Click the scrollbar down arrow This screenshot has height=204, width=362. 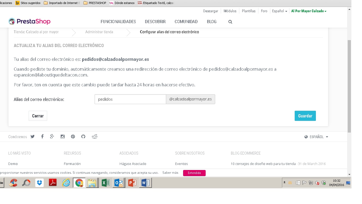[x=349, y=174]
